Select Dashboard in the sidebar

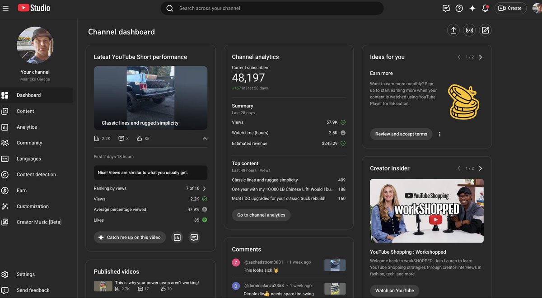coord(37,95)
